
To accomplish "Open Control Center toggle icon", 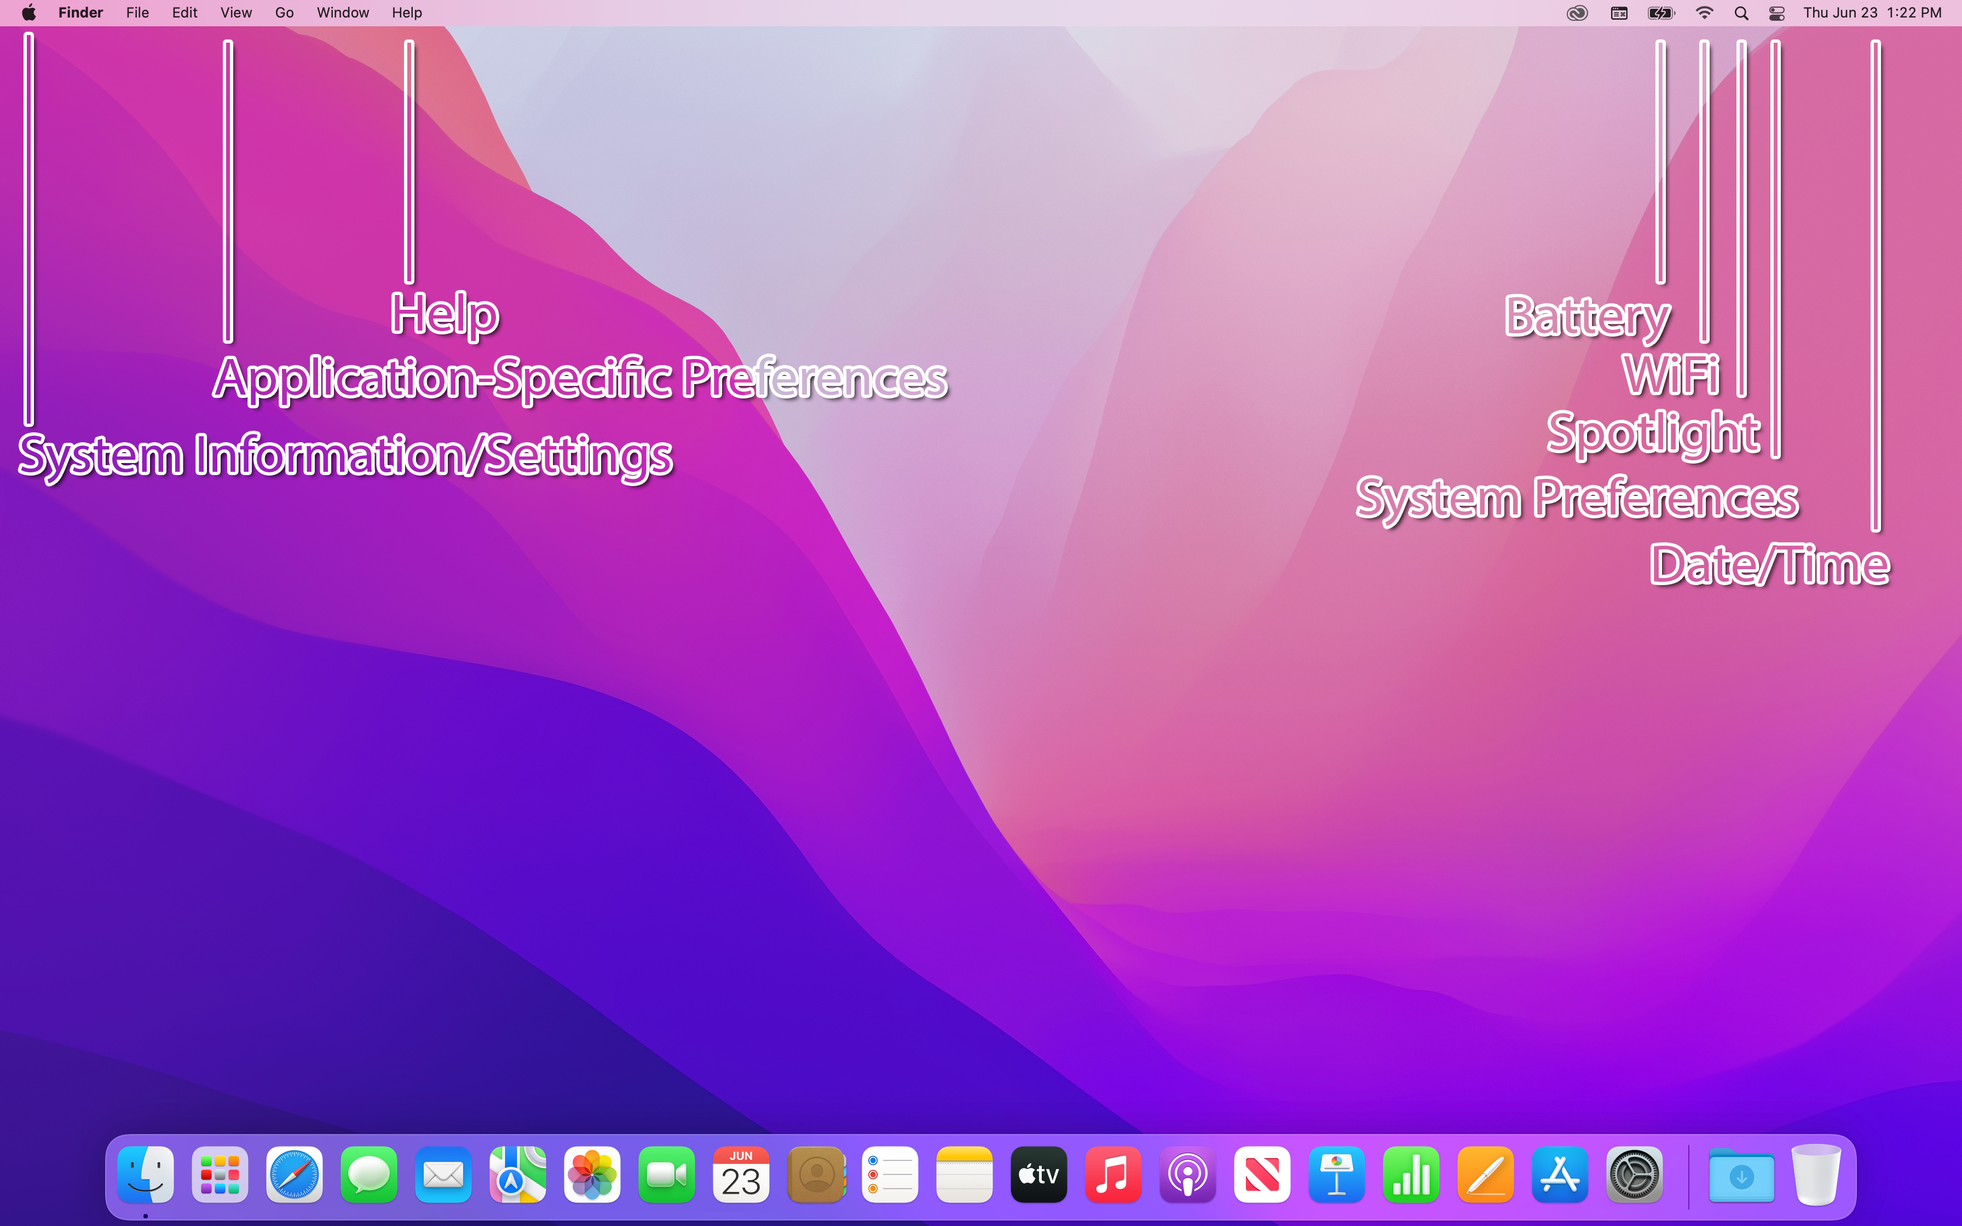I will [1776, 13].
